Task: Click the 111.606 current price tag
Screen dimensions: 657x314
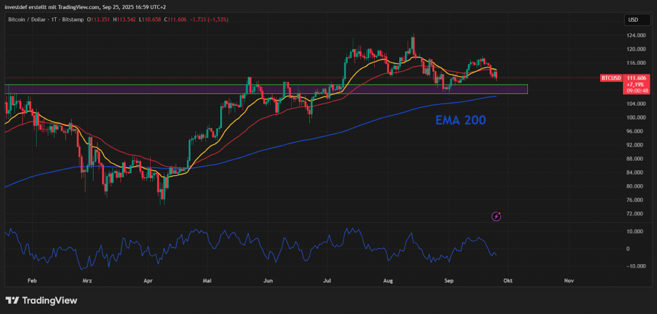Action: [635, 78]
